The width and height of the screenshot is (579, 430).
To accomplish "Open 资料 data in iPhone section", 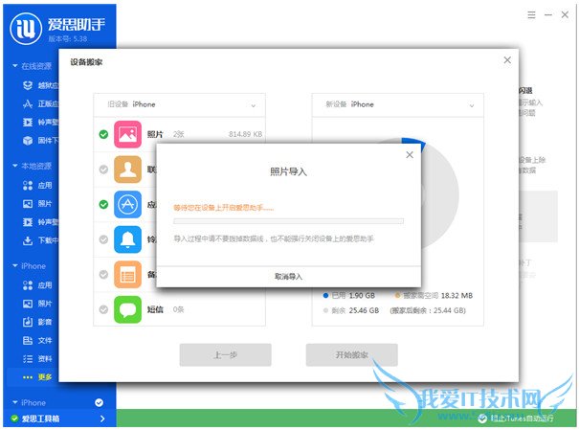I will point(37,359).
